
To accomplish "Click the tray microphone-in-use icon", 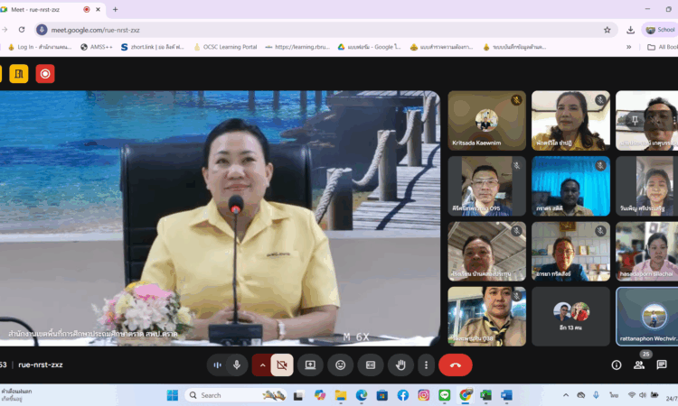I will click(596, 395).
